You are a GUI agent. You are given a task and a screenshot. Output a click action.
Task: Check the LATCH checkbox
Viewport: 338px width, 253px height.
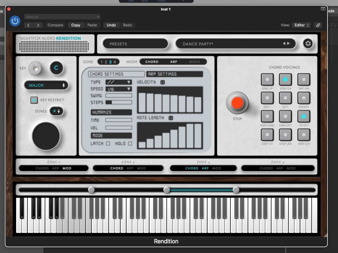(x=108, y=143)
